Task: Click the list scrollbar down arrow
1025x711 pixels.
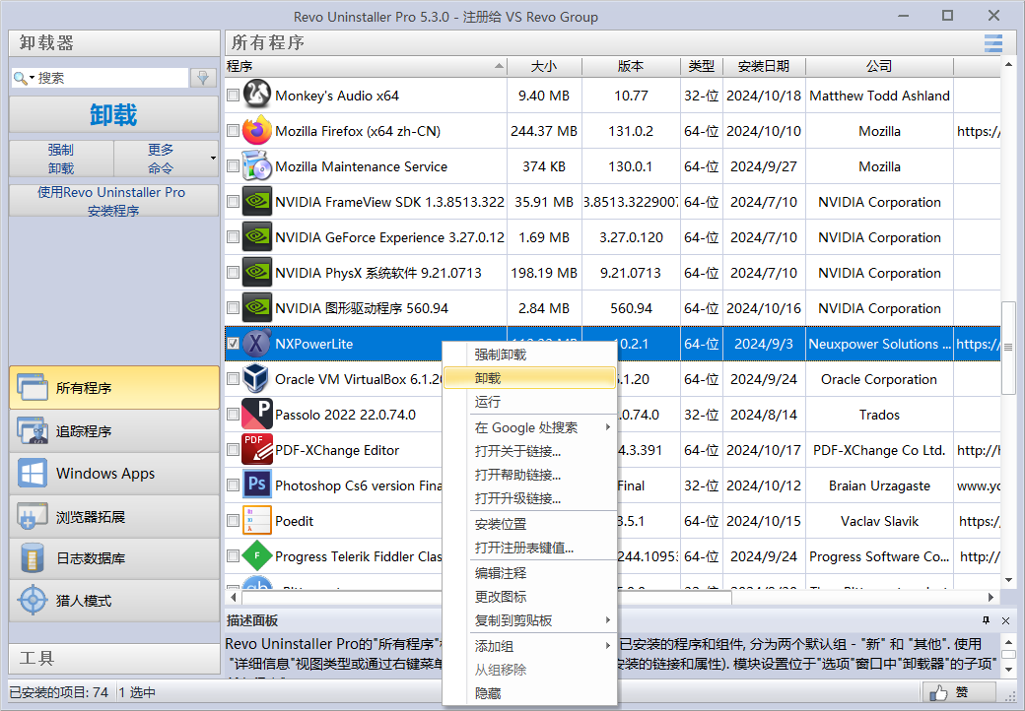Action: click(1008, 579)
